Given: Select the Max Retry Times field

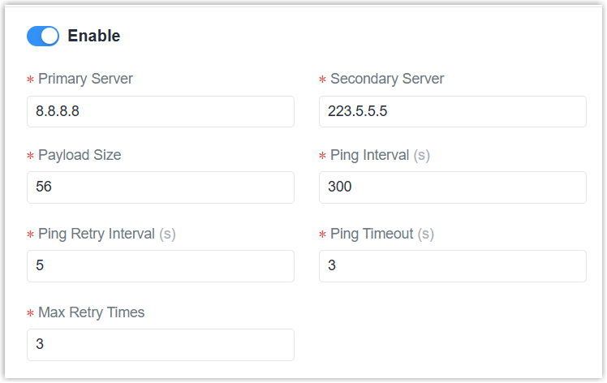Looking at the screenshot, I should (161, 344).
